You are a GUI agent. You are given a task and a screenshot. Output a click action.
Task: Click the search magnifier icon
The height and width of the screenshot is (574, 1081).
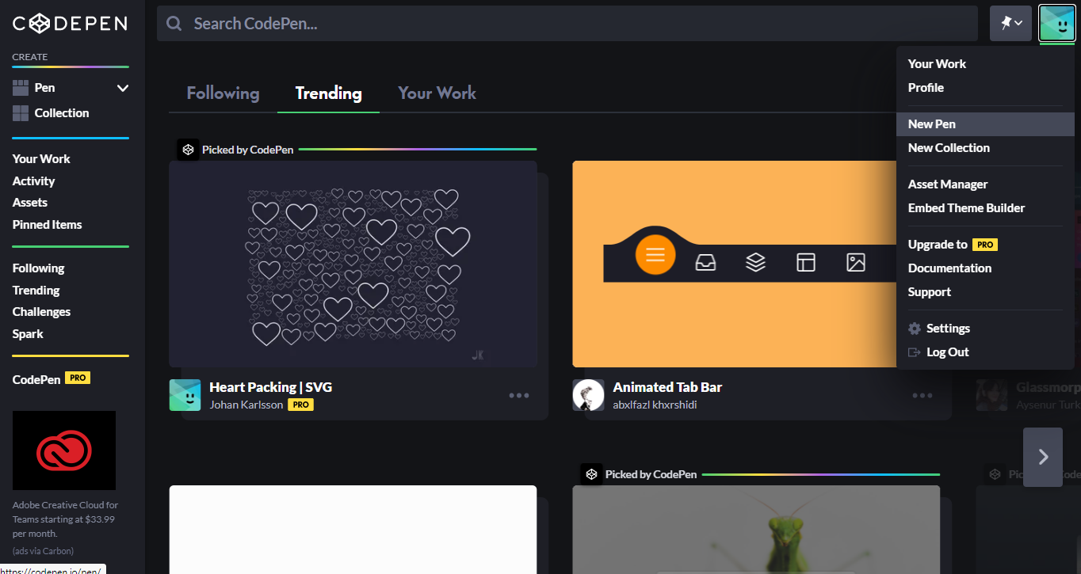click(174, 24)
